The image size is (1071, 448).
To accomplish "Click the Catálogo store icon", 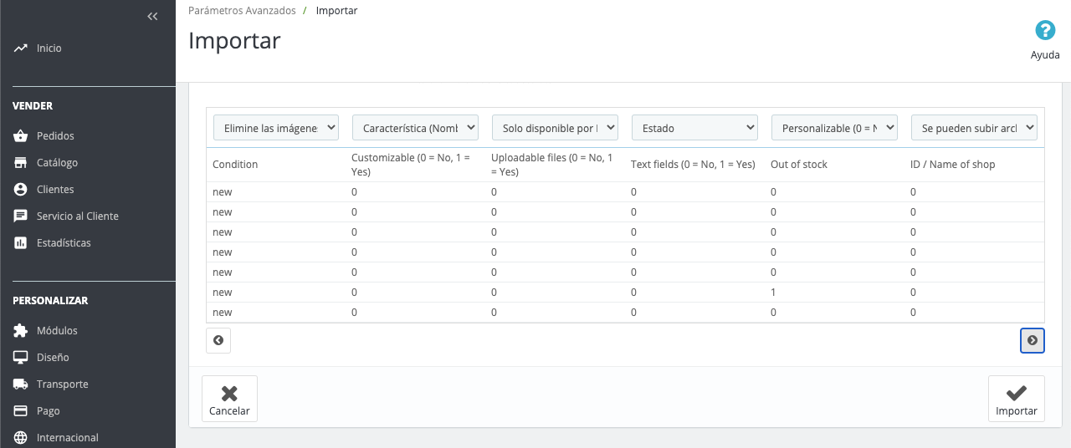I will 21,162.
